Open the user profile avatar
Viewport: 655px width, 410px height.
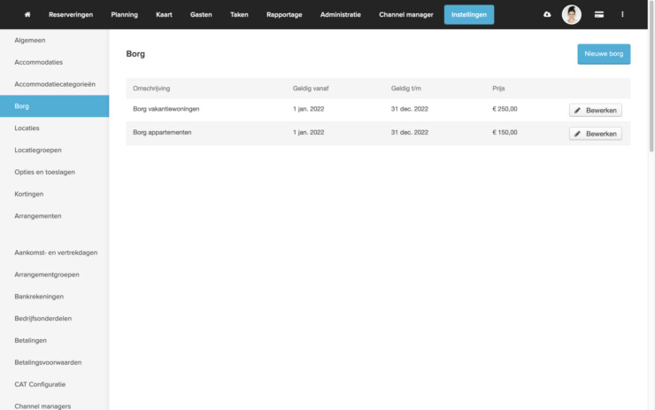pyautogui.click(x=571, y=15)
